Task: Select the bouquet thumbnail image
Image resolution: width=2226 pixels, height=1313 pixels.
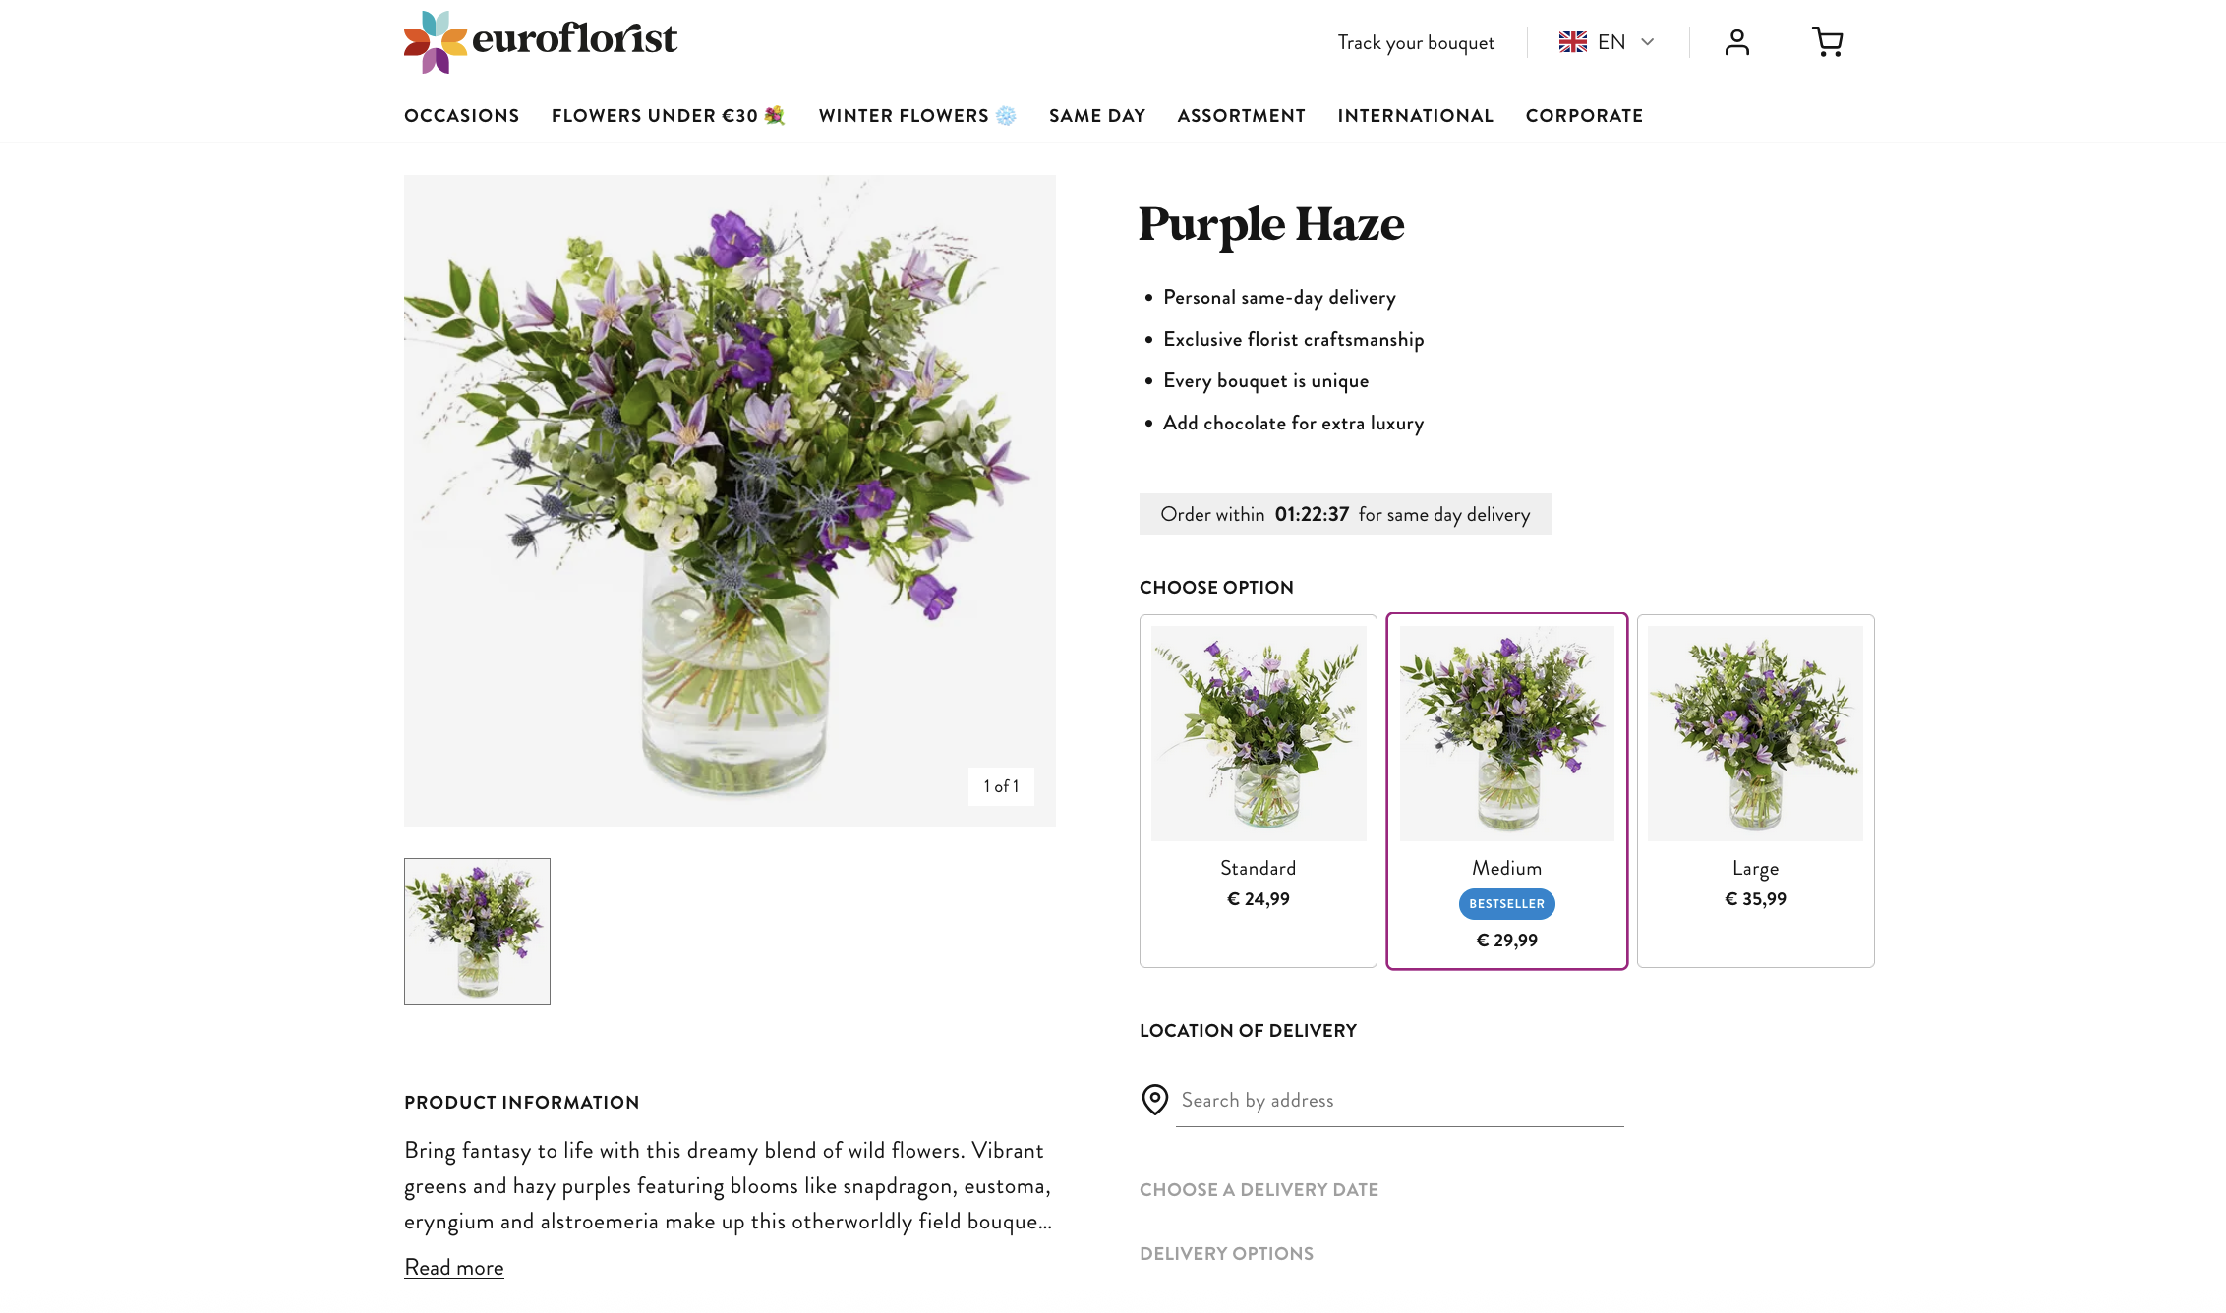Action: (477, 931)
